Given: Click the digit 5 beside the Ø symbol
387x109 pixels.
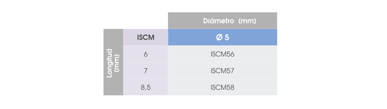Looking at the screenshot, I should 227,37.
